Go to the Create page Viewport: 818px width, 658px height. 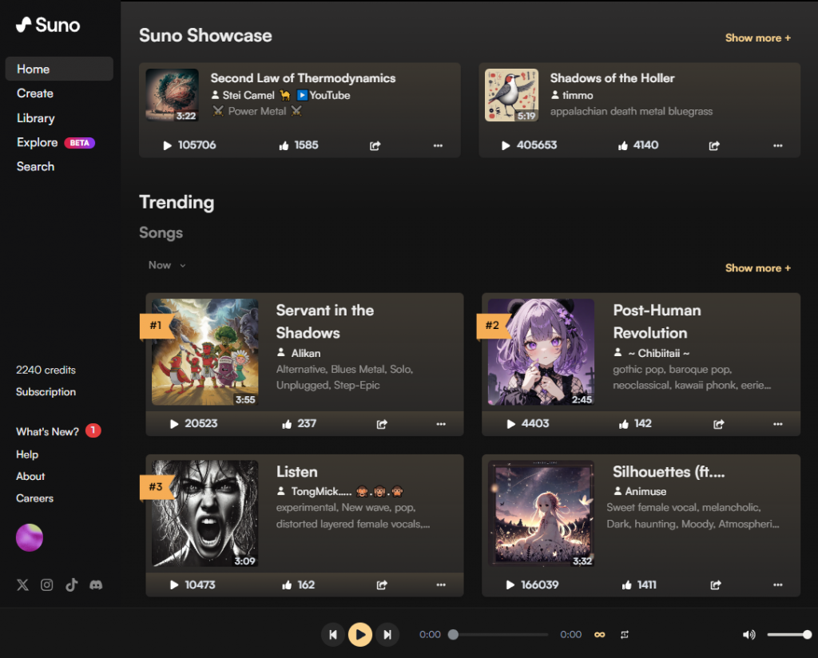tap(35, 93)
